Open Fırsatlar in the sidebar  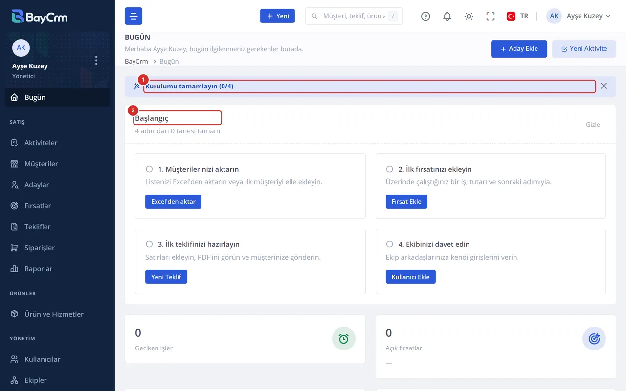pos(57,206)
